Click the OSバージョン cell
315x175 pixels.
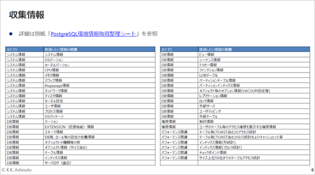[x=99, y=60]
